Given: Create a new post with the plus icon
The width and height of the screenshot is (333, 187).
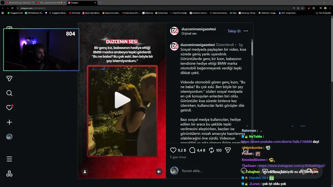Looking at the screenshot, I should tap(9, 122).
